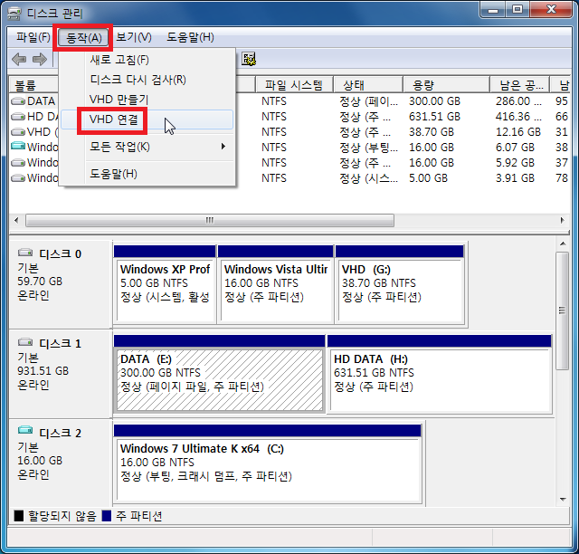Select the Windows XP Prof 5.00 GB partition
The image size is (579, 554).
click(x=165, y=285)
